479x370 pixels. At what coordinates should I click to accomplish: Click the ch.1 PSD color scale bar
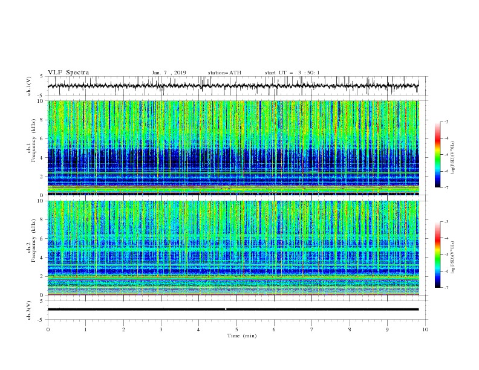click(x=438, y=155)
